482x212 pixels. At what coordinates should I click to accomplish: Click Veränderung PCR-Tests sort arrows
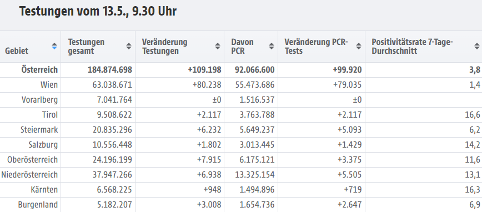coord(359,46)
